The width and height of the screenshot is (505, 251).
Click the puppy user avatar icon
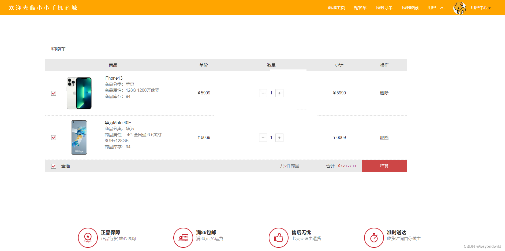coord(460,8)
